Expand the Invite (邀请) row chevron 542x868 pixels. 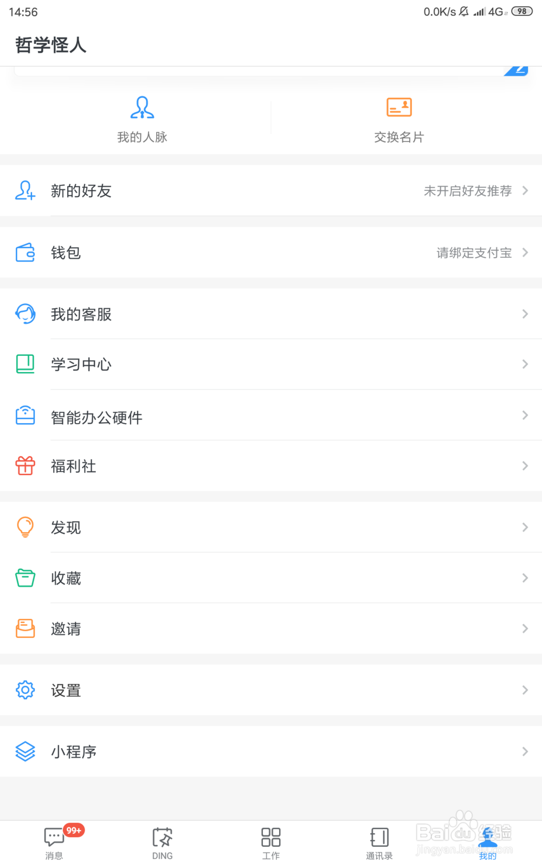point(525,628)
